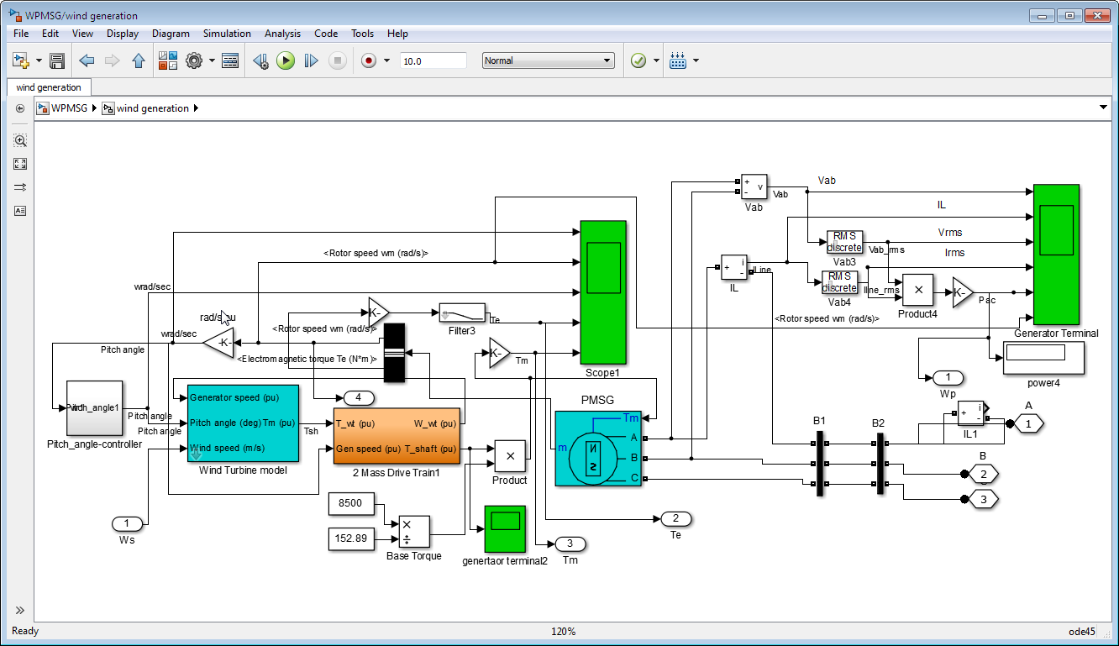Viewport: 1119px width, 646px height.
Task: Select the wind generation tab
Action: pyautogui.click(x=49, y=87)
